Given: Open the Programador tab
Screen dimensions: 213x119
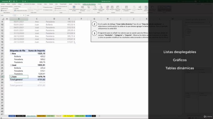Looking at the screenshot, I should point(63,4).
